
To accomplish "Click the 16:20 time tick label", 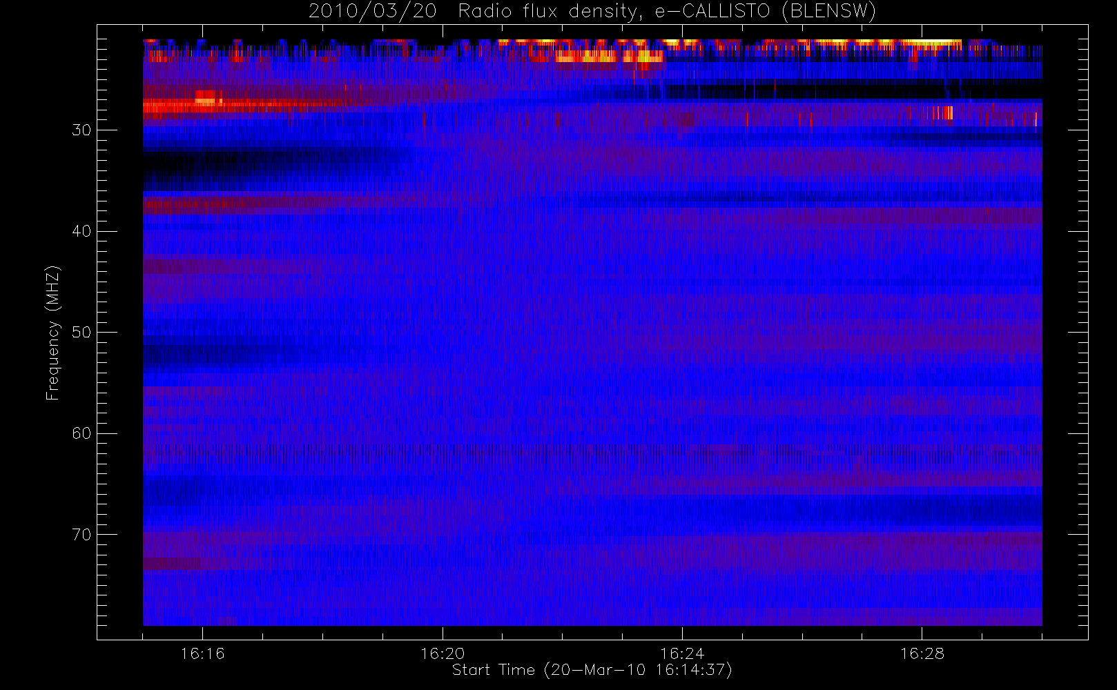I will 443,653.
